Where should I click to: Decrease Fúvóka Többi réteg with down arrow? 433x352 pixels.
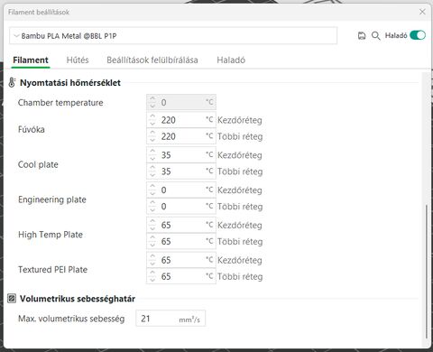[152, 140]
